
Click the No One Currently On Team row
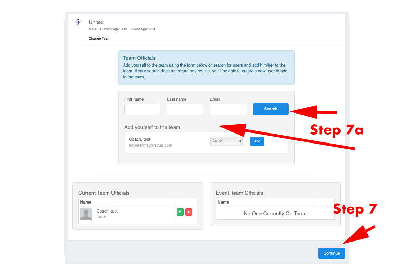pyautogui.click(x=275, y=214)
